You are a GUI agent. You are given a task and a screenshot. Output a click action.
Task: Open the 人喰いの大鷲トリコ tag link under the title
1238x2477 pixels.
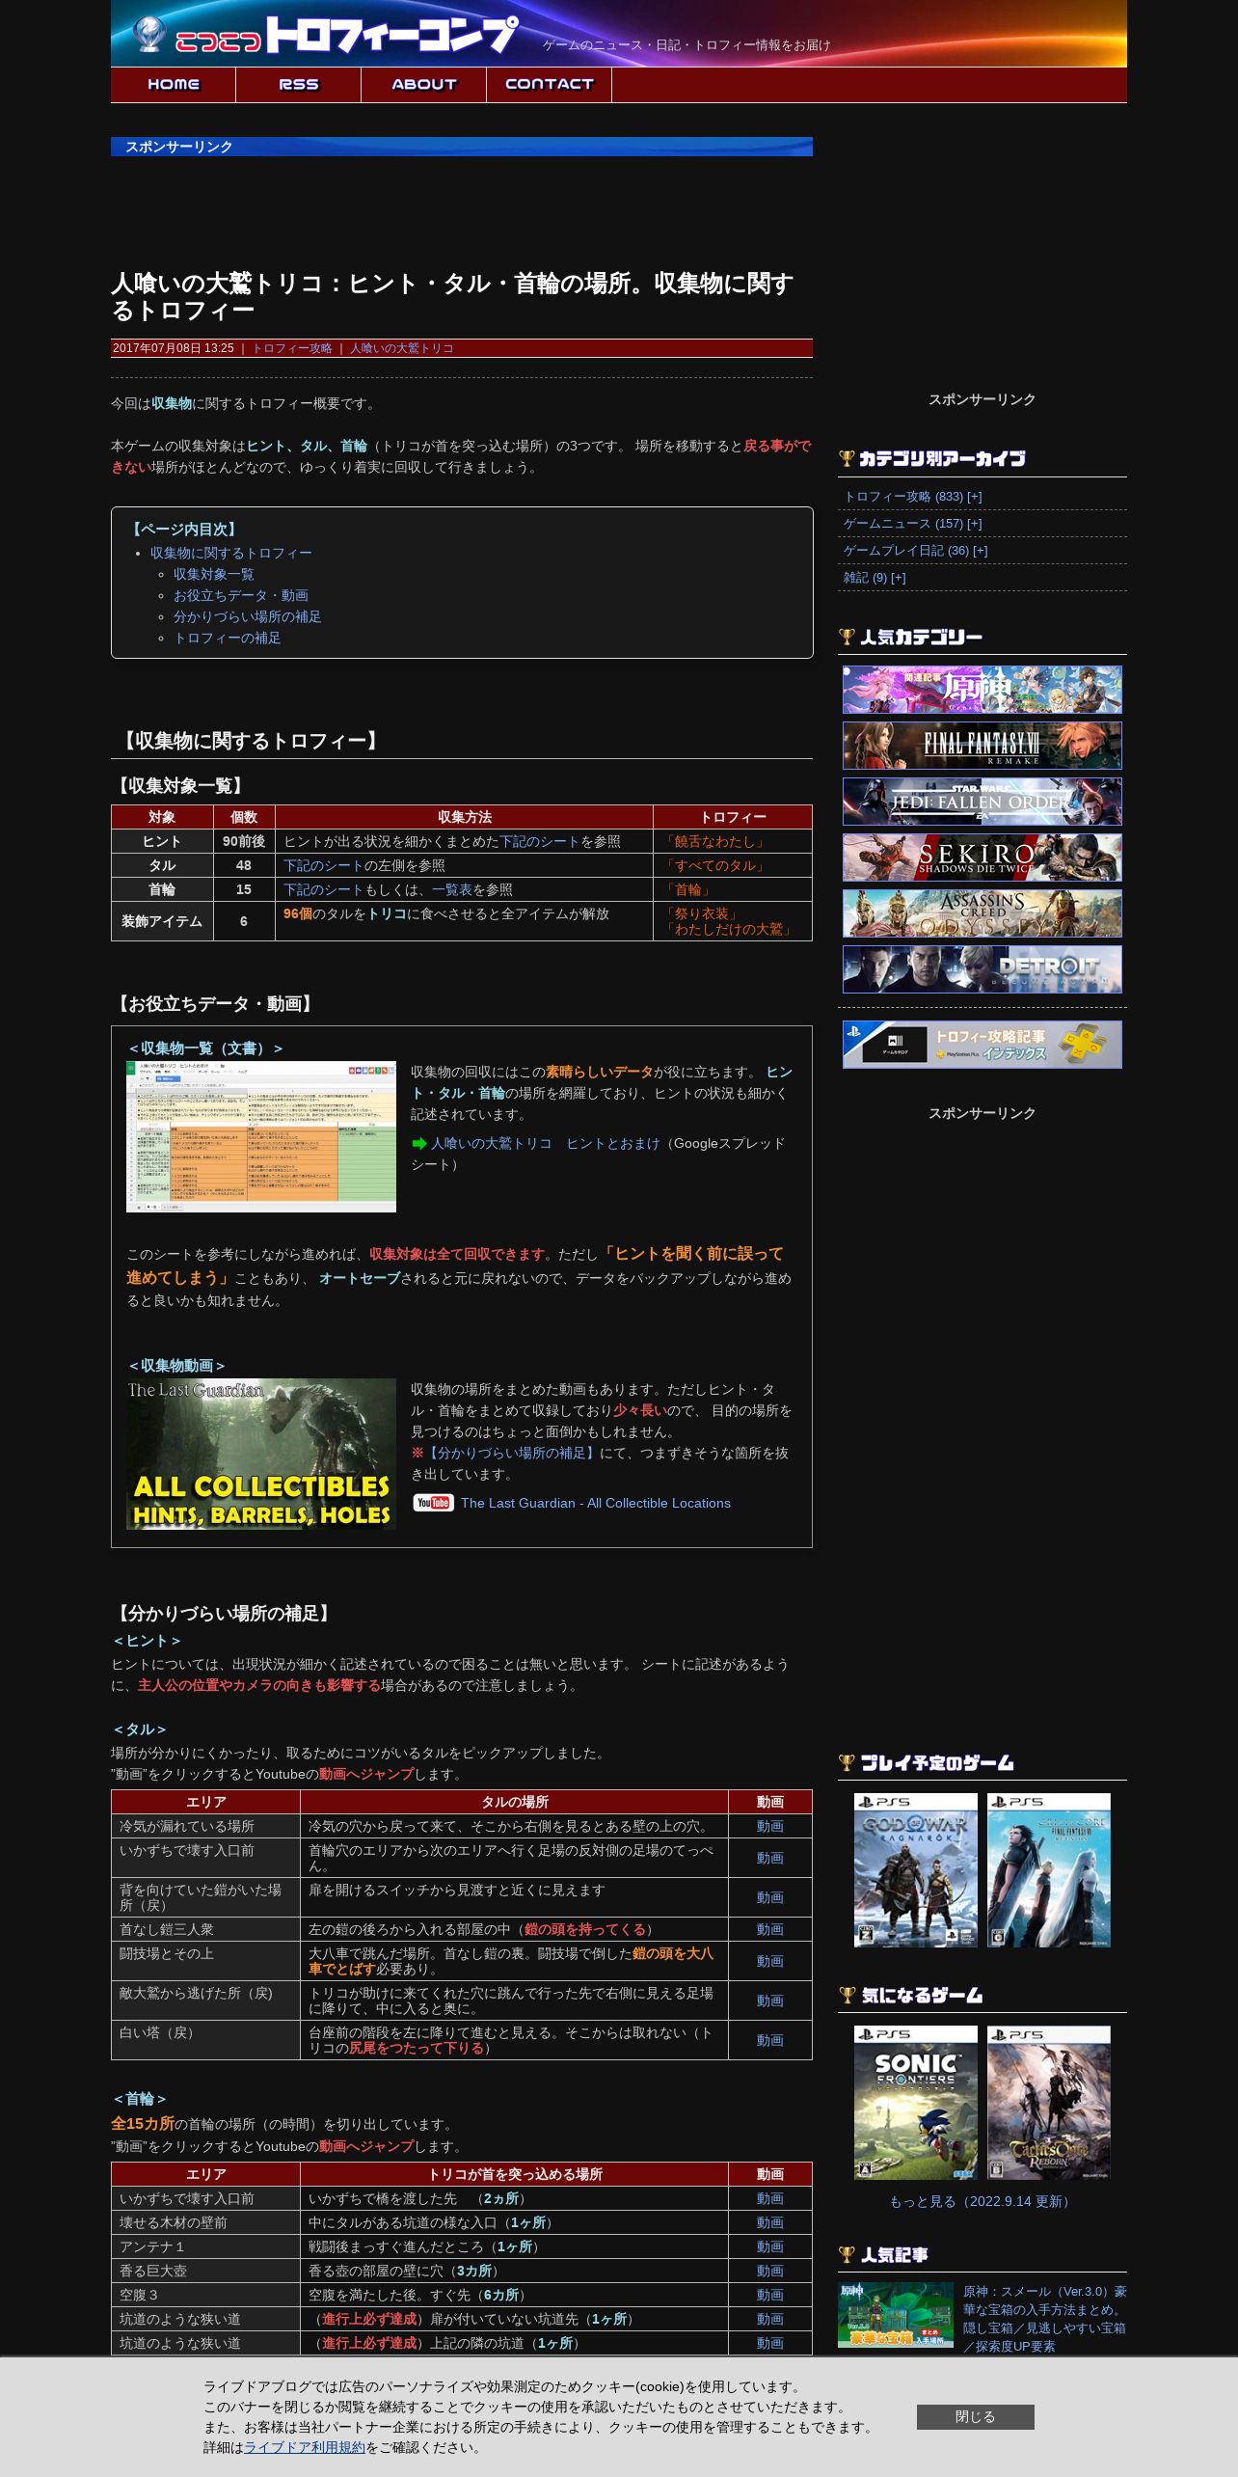[401, 348]
